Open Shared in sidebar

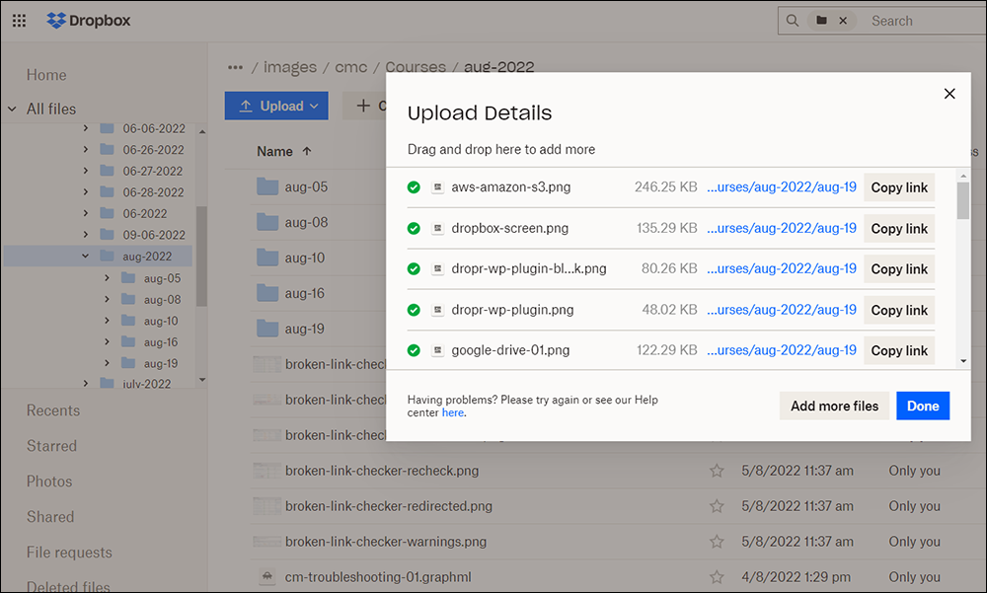point(50,517)
